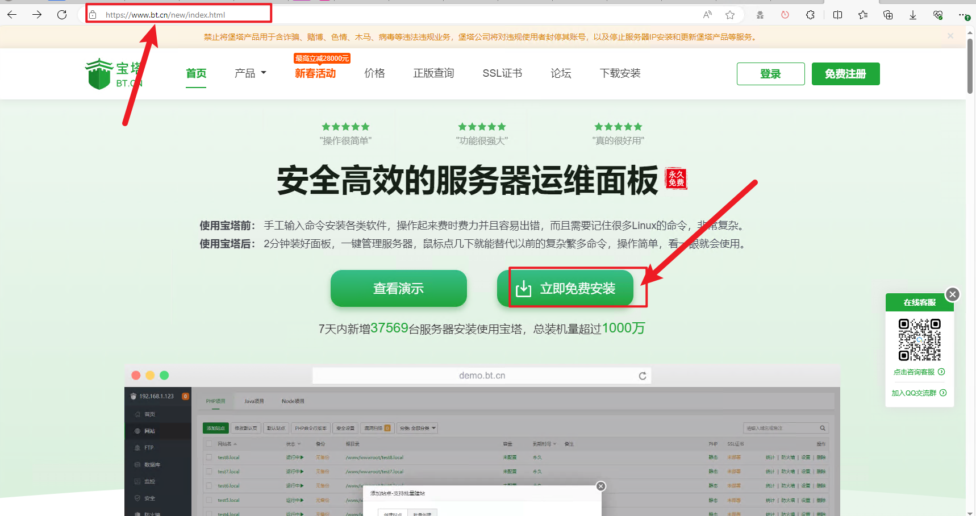Click 添加站点 green button in demo

coord(216,428)
